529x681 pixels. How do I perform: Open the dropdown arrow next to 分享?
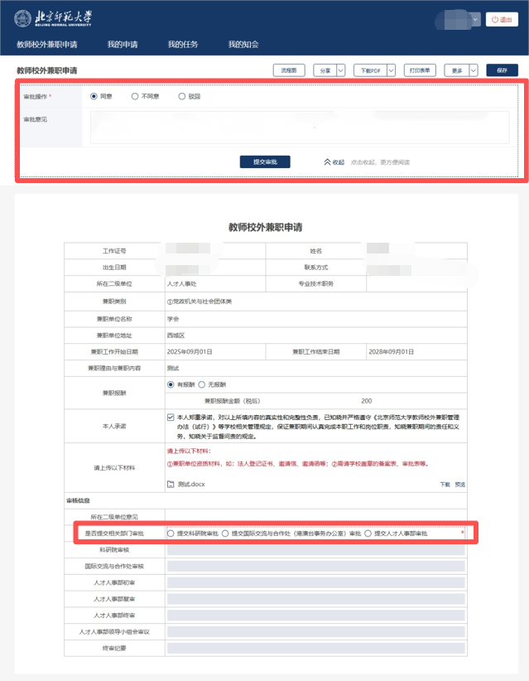pos(340,70)
